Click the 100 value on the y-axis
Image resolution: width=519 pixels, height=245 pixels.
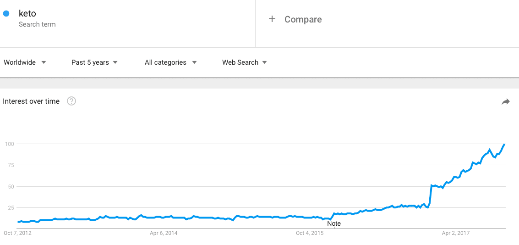tap(9, 144)
